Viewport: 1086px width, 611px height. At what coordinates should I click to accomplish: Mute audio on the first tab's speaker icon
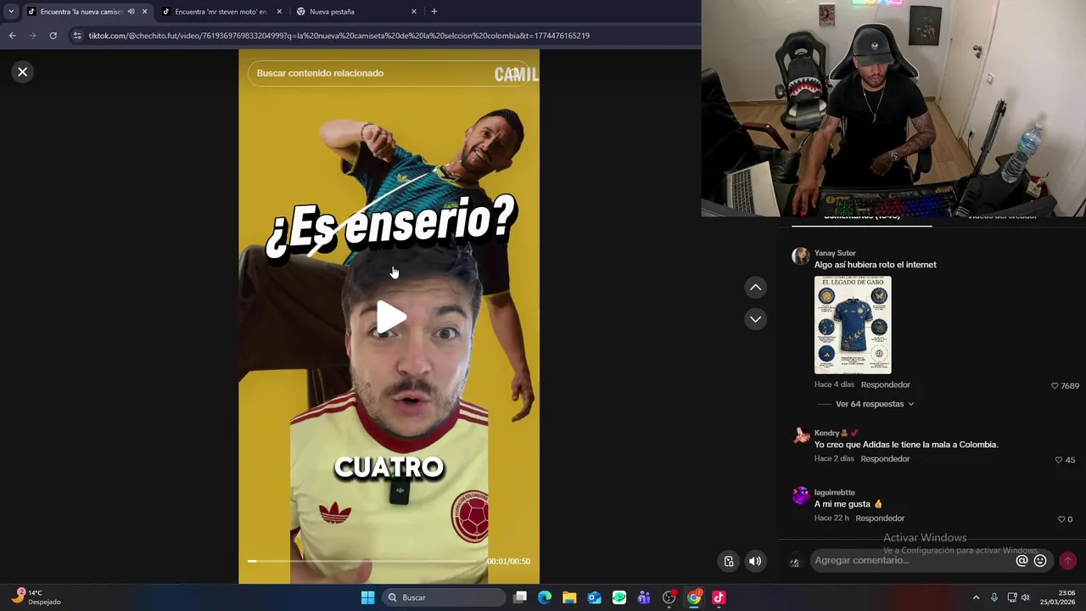coord(131,12)
